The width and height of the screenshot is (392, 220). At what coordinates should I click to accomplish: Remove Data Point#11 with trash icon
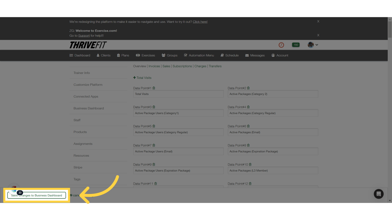pos(156,184)
